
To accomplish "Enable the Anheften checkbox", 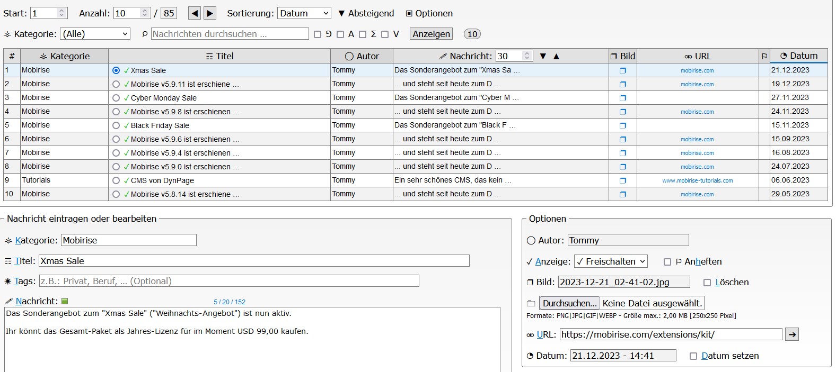I will pos(667,262).
